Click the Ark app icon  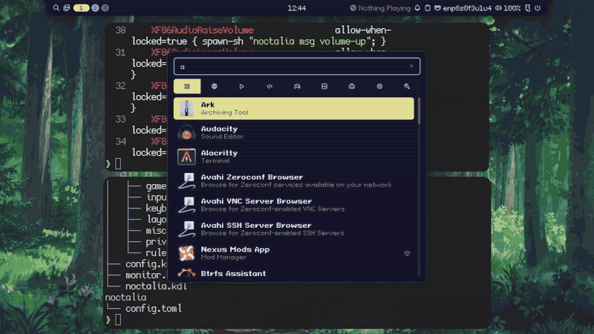pyautogui.click(x=186, y=108)
